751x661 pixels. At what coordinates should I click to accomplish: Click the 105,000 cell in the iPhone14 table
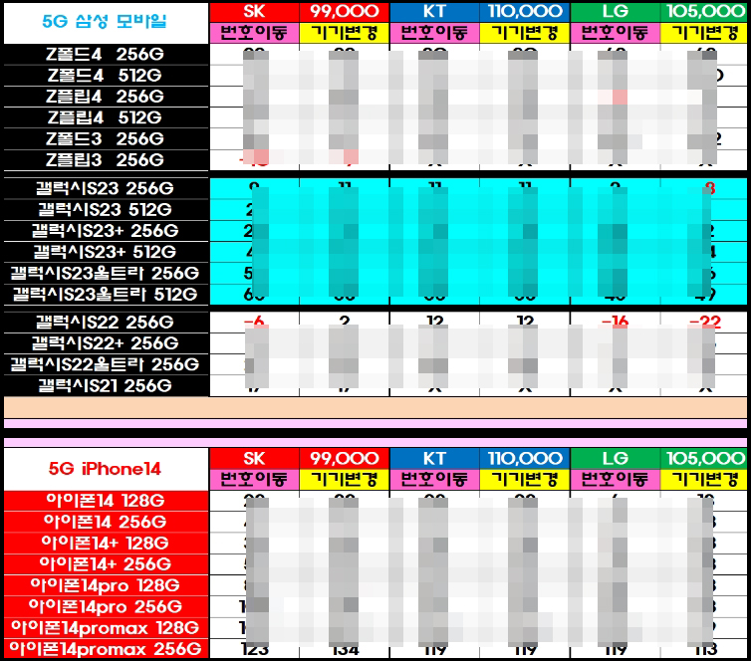pos(705,459)
